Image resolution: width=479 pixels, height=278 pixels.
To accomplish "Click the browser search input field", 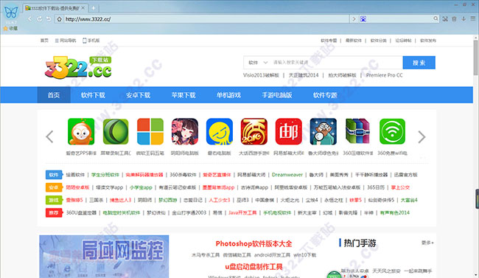I will click(399, 19).
